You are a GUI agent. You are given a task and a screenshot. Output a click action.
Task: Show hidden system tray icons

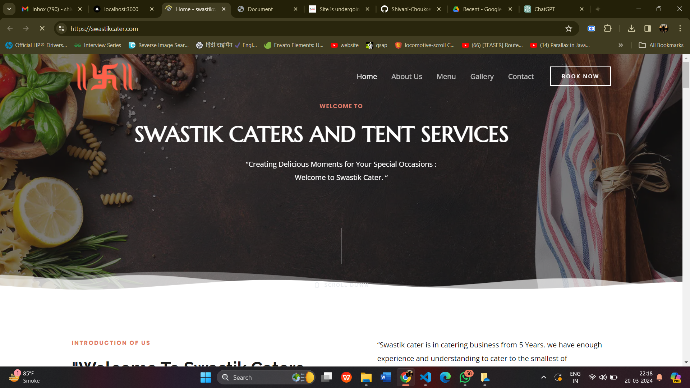(x=544, y=377)
